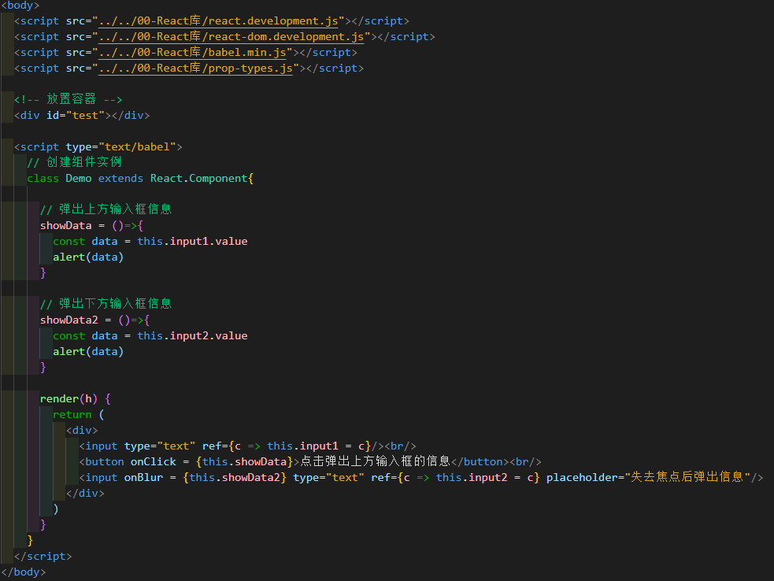The width and height of the screenshot is (774, 581).
Task: Click this.input1.value expression
Action: pyautogui.click(x=192, y=242)
